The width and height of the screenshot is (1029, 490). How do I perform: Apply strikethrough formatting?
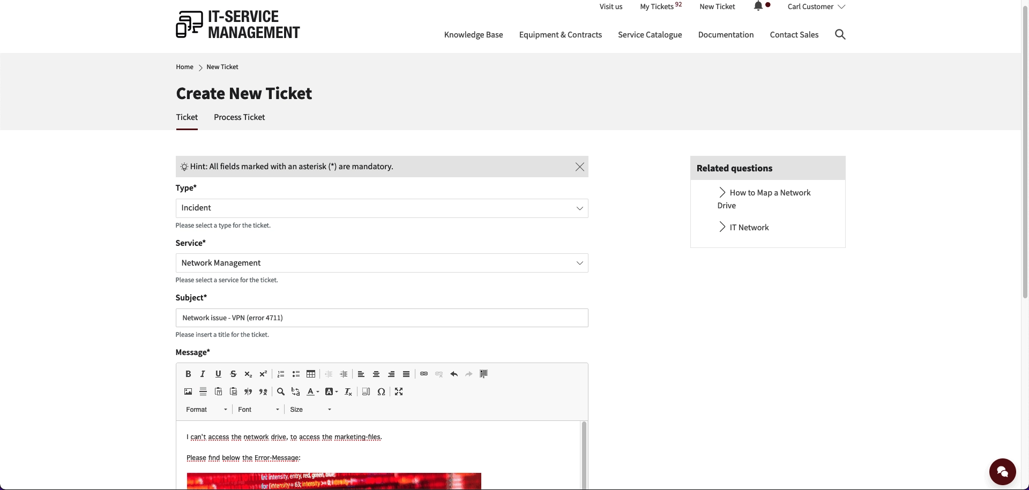(233, 374)
